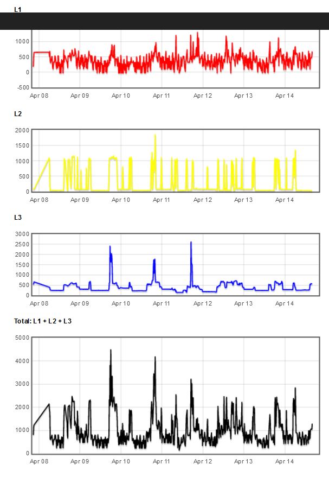Click the L2 chart heading

click(x=18, y=114)
